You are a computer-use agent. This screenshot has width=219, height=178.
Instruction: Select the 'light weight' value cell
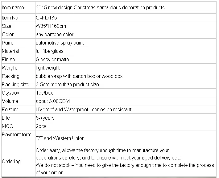click(48, 68)
